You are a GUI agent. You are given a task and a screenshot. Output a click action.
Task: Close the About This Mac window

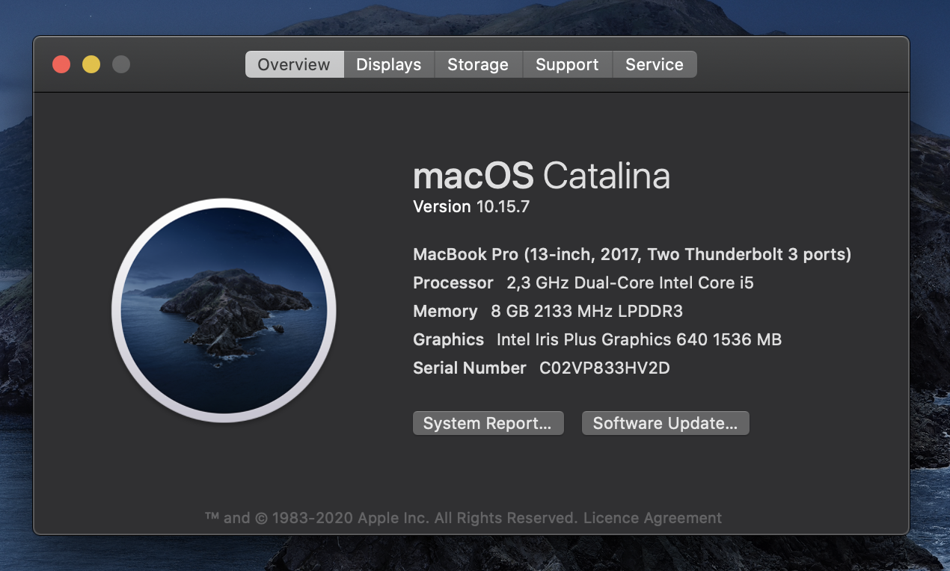pos(61,64)
